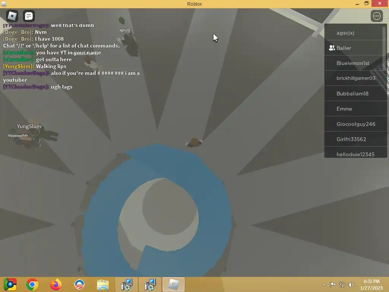
Task: Open the more options ellipsis button
Action: [376, 16]
